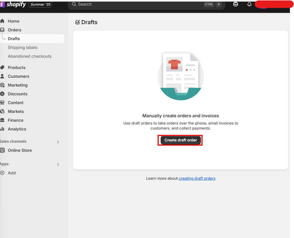Viewport: 294px width, 238px height.
Task: Click the Finance bank icon
Action: [2, 120]
